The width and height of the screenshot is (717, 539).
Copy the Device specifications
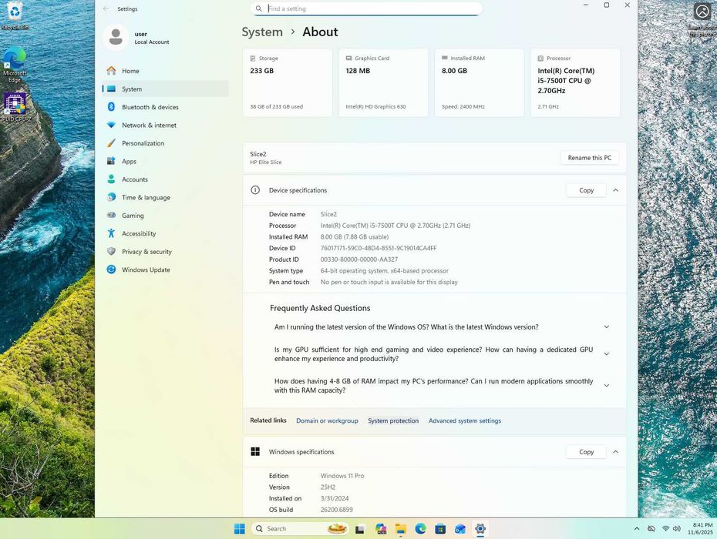pos(586,190)
